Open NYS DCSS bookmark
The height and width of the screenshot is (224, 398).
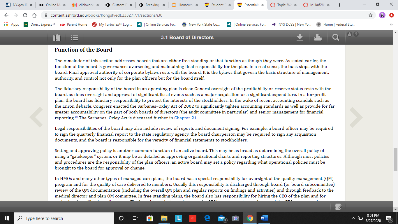click(291, 24)
